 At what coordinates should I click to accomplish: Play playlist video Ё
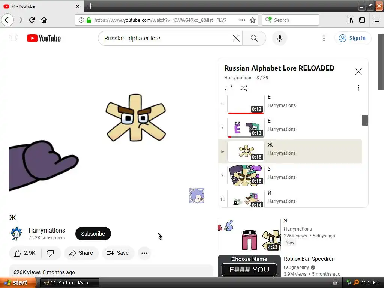[x=290, y=127]
